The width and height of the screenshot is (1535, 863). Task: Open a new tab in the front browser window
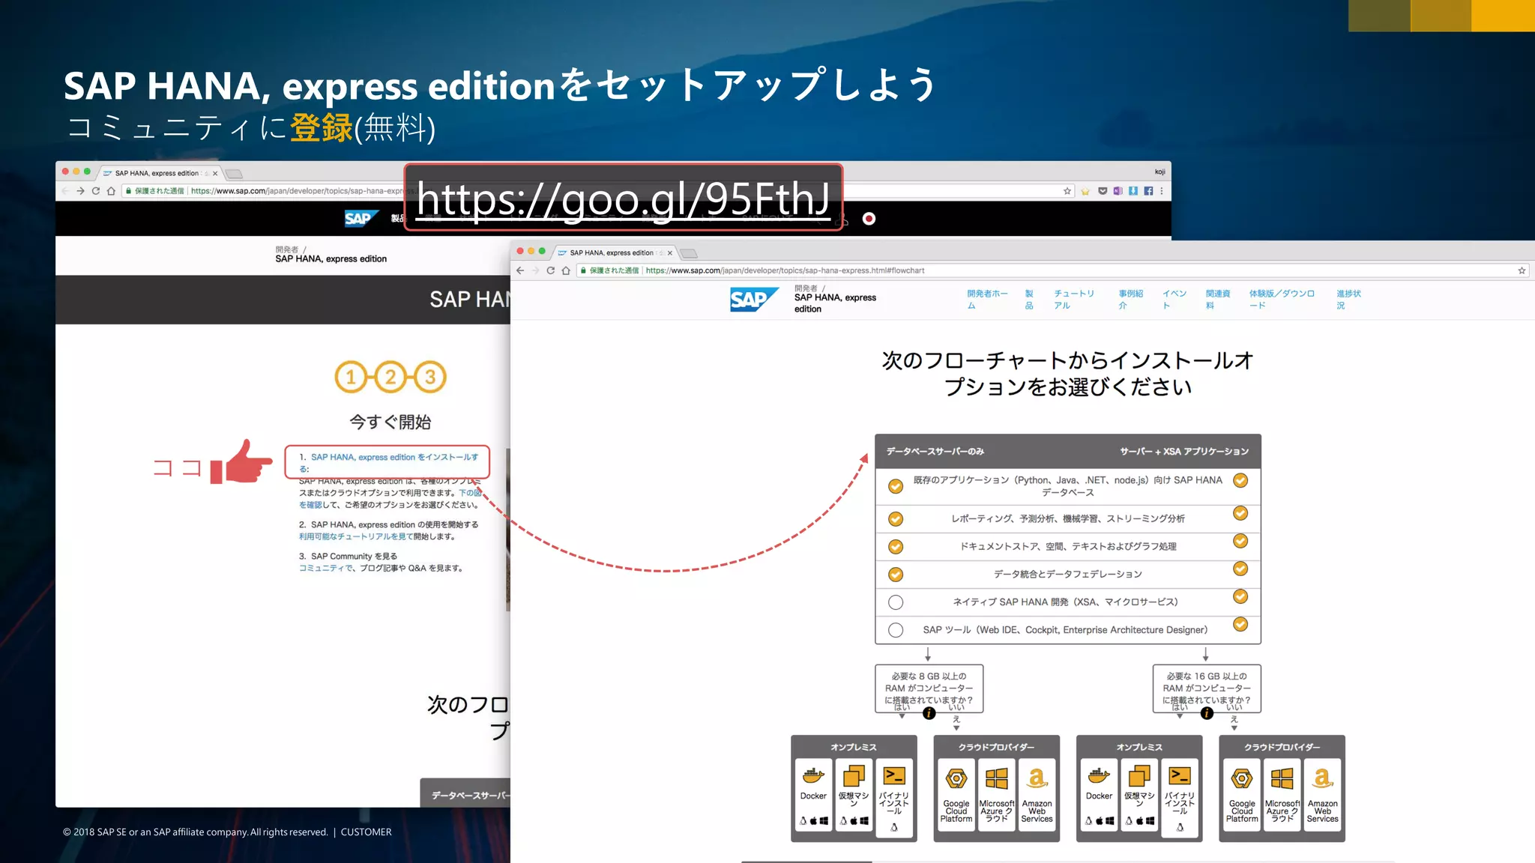[689, 253]
